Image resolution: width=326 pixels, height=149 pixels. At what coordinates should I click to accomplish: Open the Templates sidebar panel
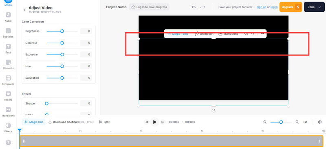(x=8, y=80)
